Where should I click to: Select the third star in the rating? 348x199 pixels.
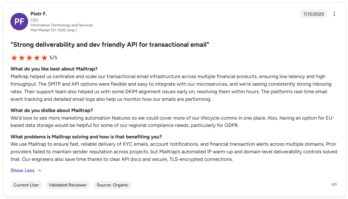(29, 57)
